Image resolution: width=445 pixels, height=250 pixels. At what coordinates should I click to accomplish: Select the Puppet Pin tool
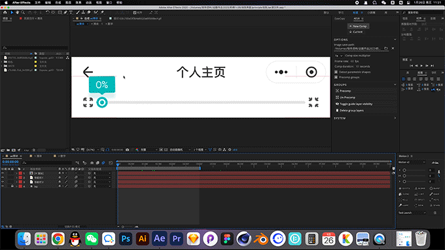coord(102,12)
